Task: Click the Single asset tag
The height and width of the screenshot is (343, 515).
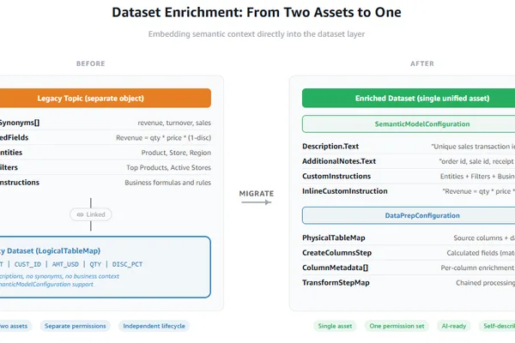Action: click(335, 326)
